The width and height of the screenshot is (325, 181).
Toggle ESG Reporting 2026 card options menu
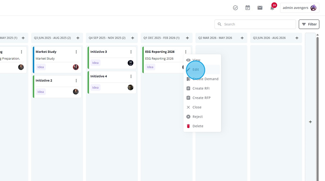186,52
